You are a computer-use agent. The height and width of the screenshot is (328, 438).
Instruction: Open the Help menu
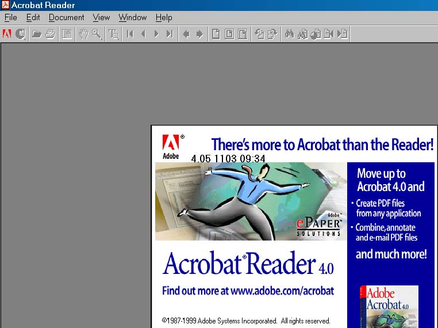[164, 17]
